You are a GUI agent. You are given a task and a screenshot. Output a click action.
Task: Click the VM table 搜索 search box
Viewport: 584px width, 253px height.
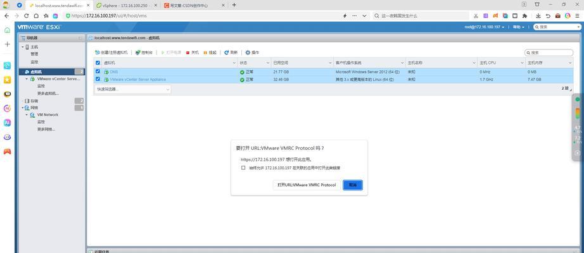point(549,53)
